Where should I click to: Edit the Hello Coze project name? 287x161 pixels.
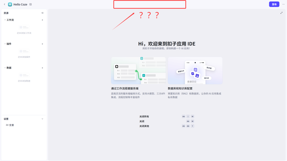pos(31,4)
